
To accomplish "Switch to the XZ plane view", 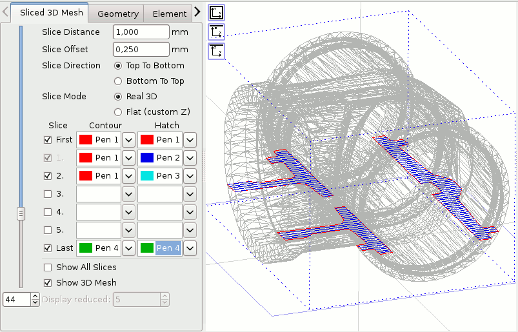I will coord(216,32).
